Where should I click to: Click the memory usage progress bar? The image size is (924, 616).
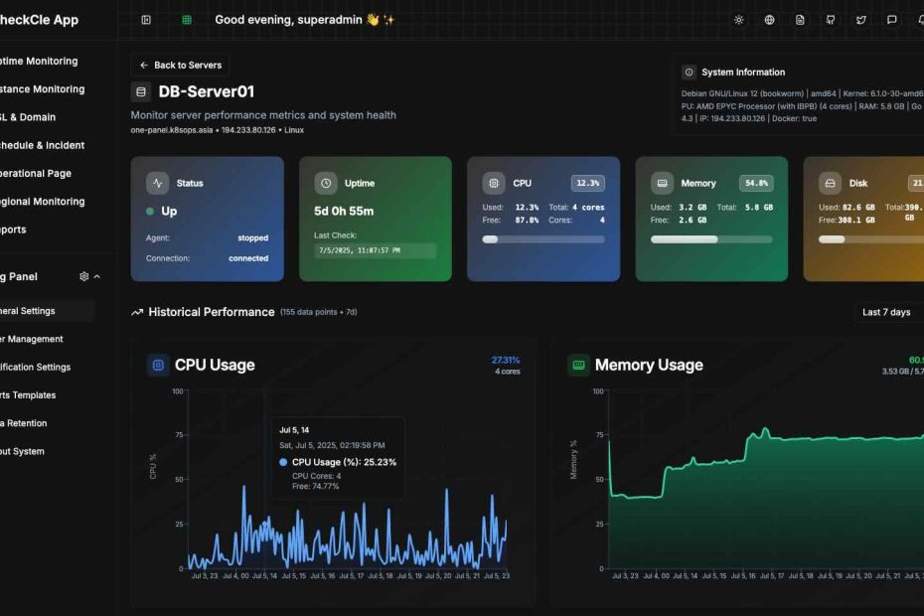(x=711, y=237)
